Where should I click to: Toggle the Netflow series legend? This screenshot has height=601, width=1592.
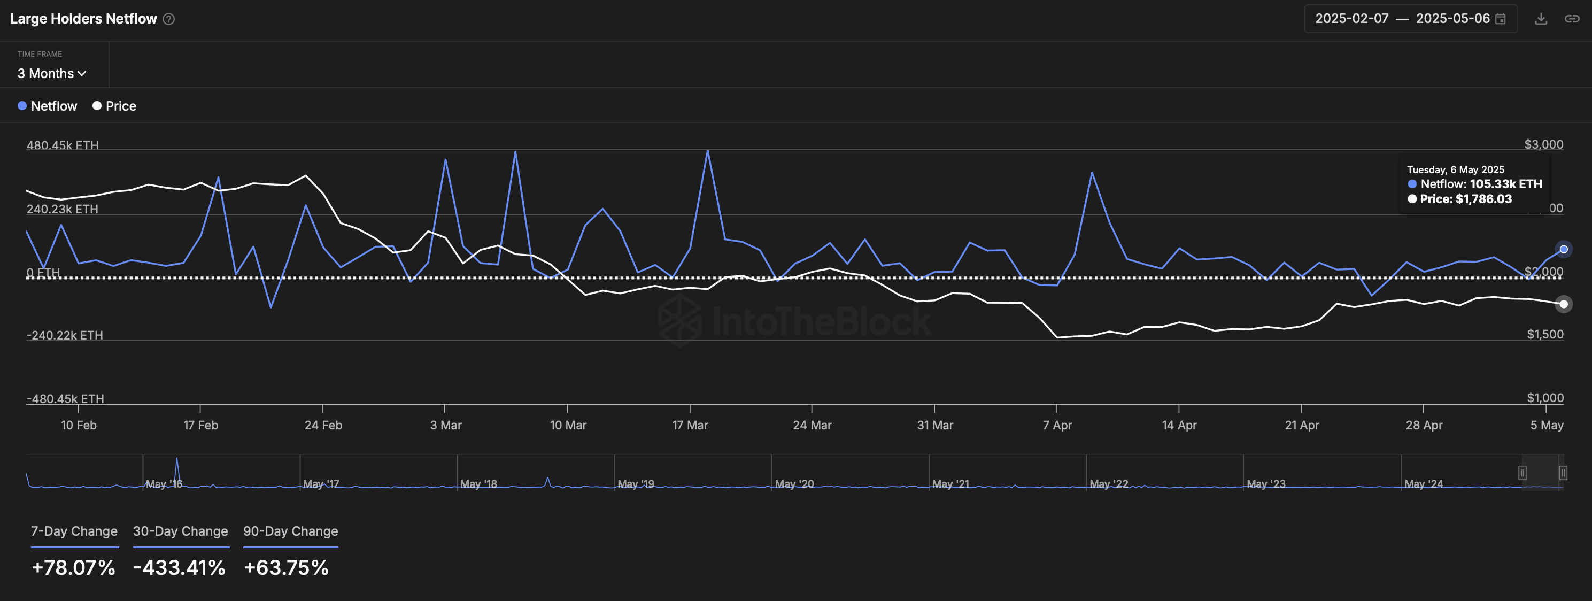click(54, 106)
